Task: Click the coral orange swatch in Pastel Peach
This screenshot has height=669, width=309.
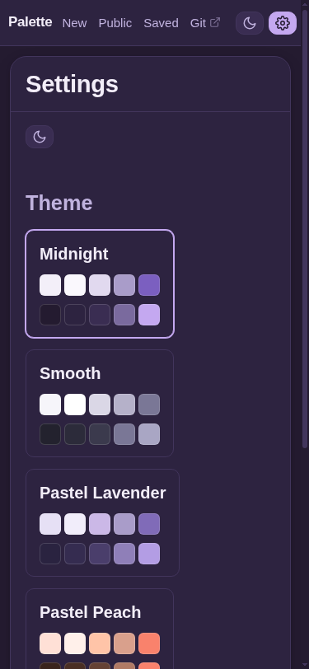Action: coord(149,643)
